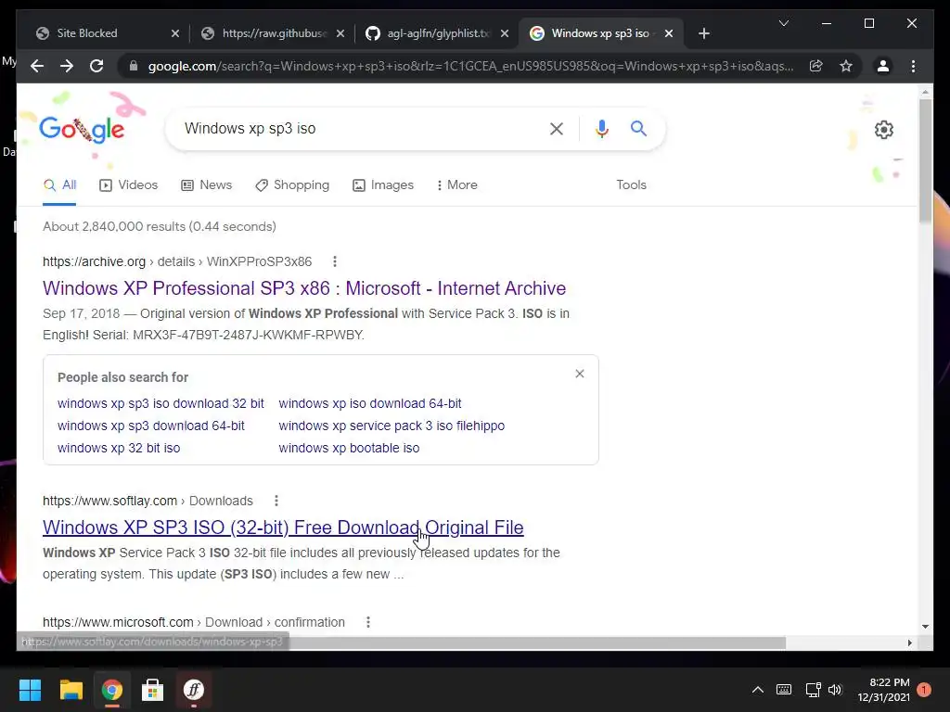950x712 pixels.
Task: Open the touch keyboard tray icon
Action: [783, 690]
